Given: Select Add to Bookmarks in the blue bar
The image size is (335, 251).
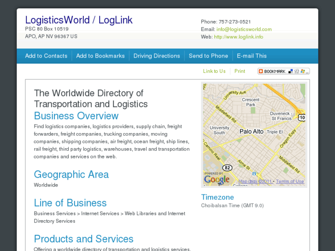Looking at the screenshot, I should 100,56.
